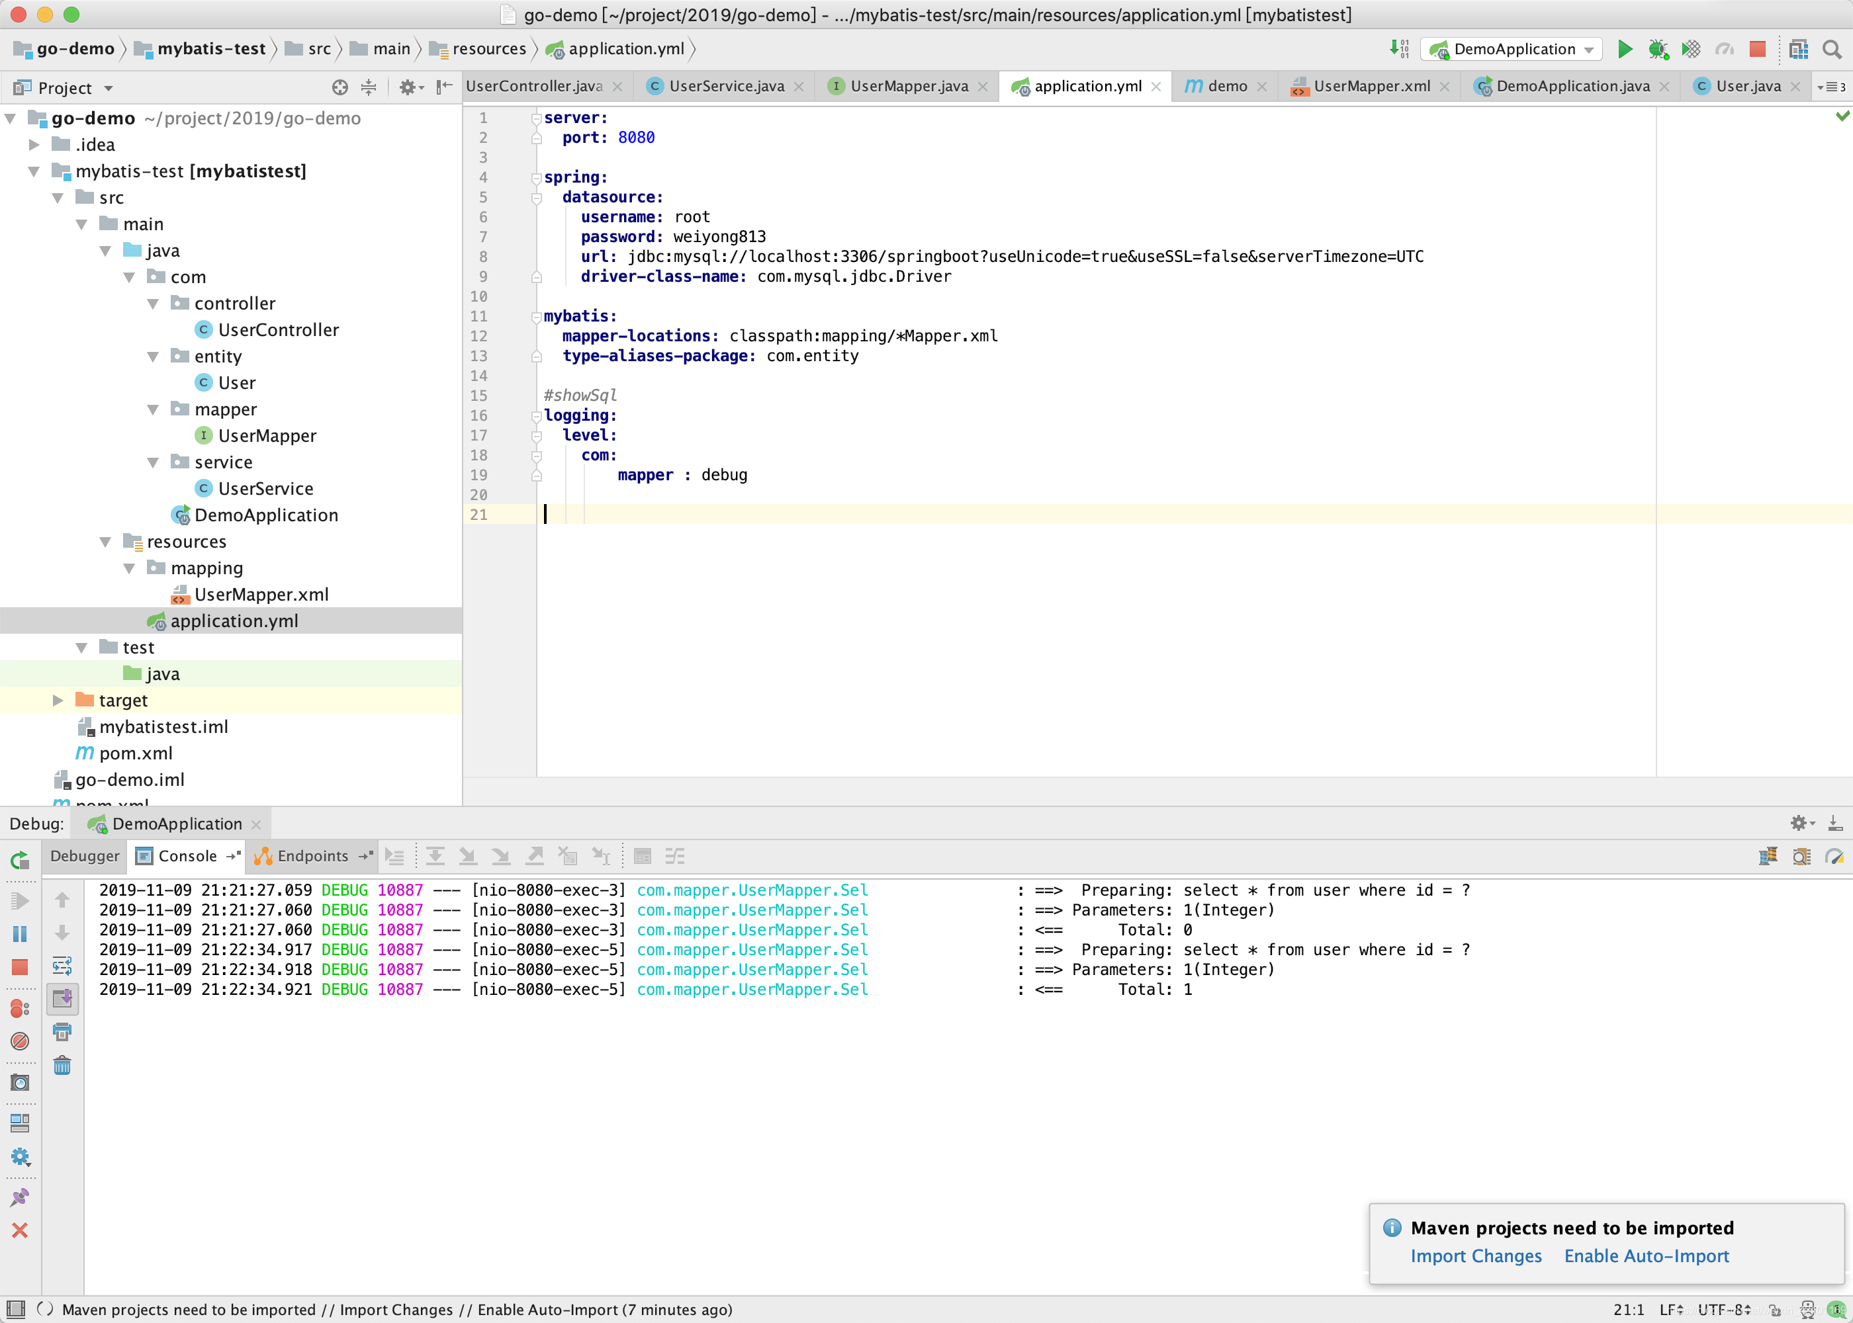Get thread dump with the camera icon
Viewport: 1853px width, 1323px height.
click(21, 1082)
